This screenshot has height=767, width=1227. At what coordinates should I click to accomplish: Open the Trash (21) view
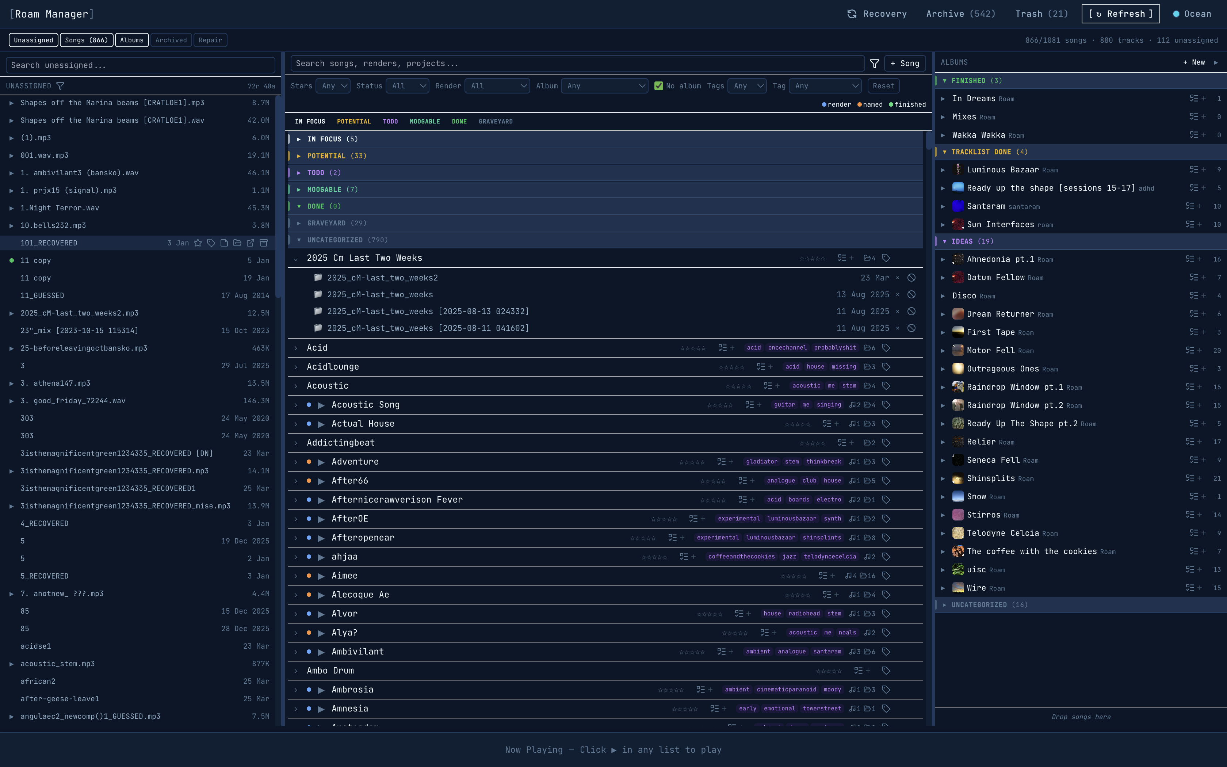(1041, 14)
